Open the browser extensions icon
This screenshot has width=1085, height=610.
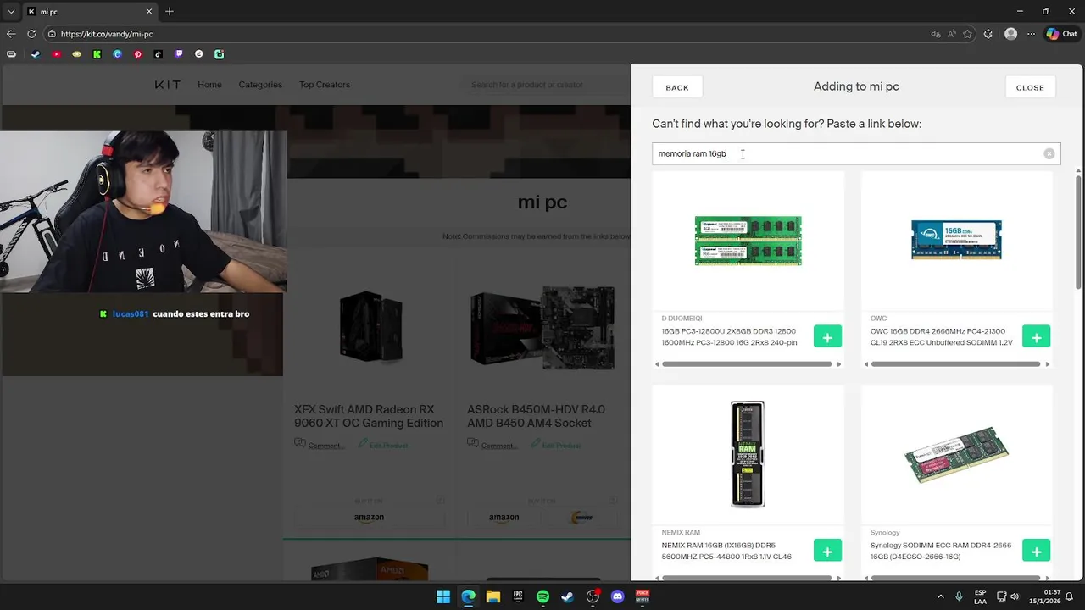tap(988, 34)
